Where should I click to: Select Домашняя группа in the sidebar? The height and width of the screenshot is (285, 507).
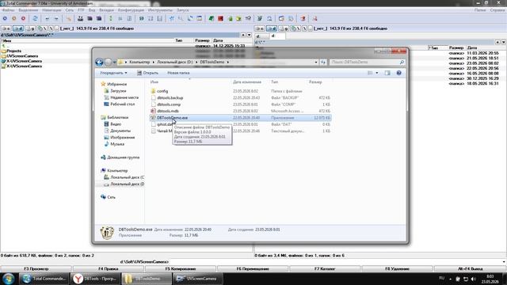pos(123,158)
